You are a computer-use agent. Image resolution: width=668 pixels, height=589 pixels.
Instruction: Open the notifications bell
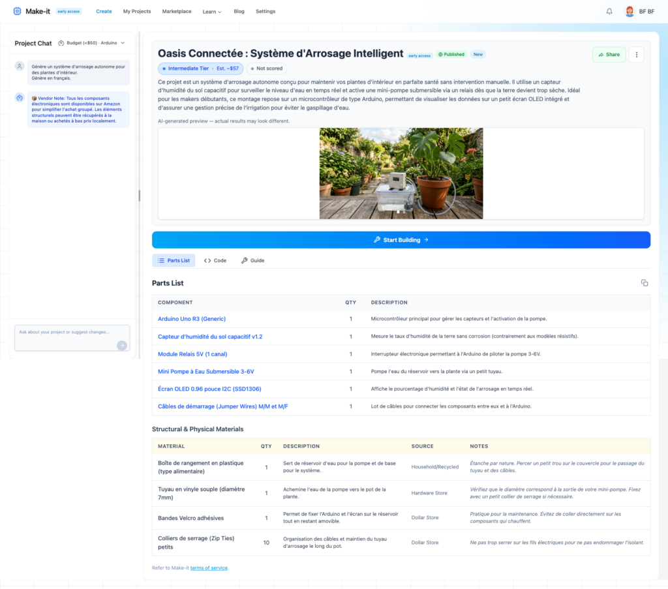pos(609,11)
